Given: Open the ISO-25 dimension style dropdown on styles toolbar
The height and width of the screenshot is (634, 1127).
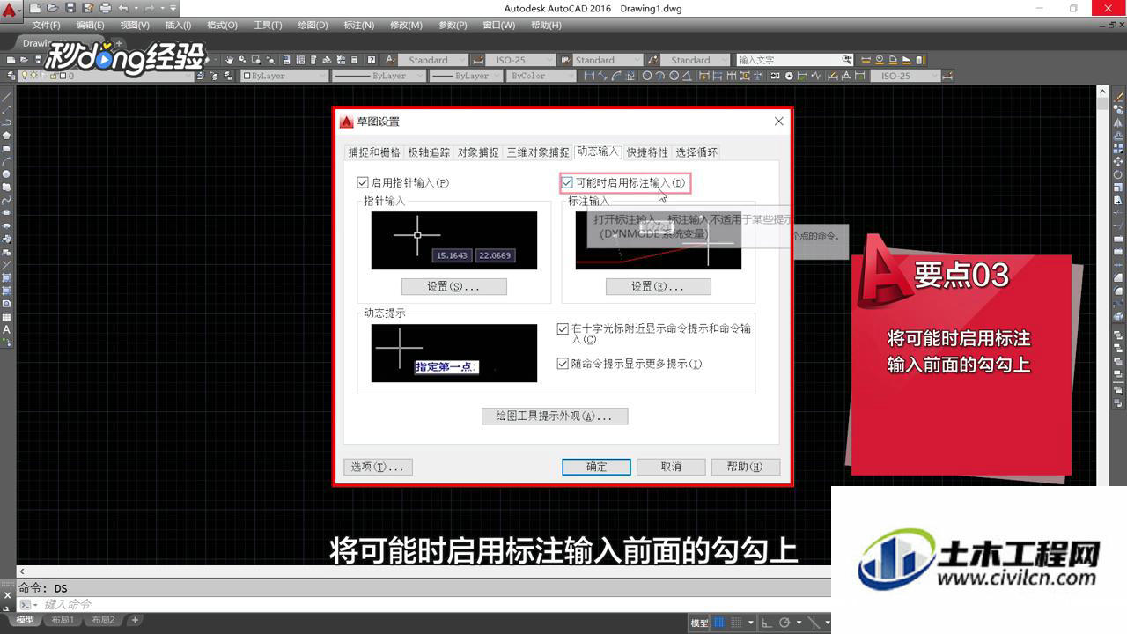Looking at the screenshot, I should [x=519, y=60].
